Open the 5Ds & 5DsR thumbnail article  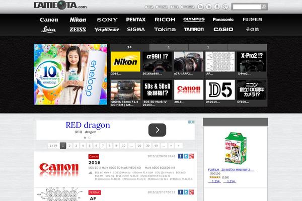coord(157,90)
